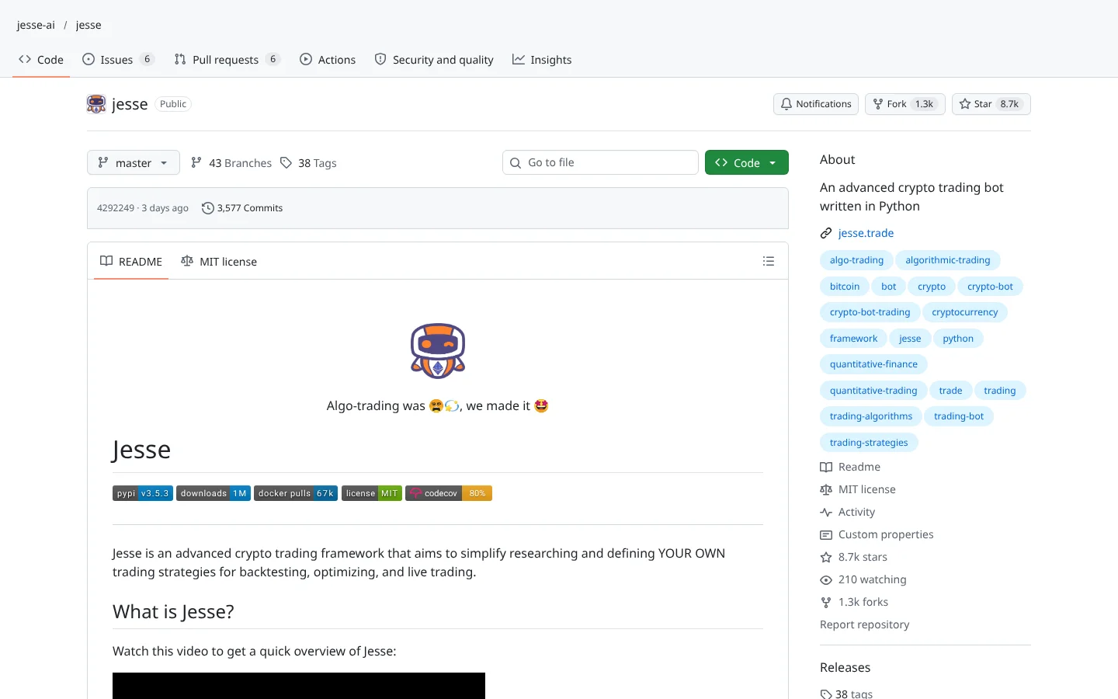Open the Actions tab
1118x699 pixels.
[328, 60]
